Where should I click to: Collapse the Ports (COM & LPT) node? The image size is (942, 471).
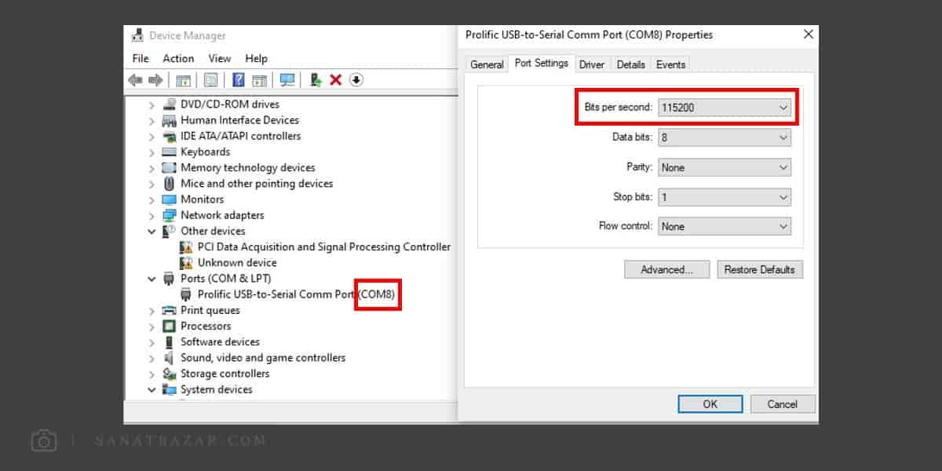point(152,279)
